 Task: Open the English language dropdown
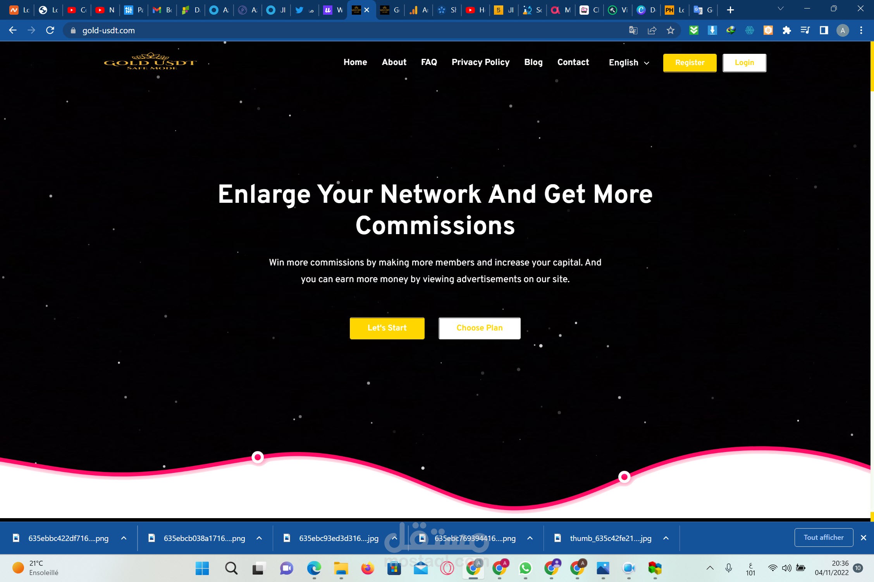(x=628, y=63)
